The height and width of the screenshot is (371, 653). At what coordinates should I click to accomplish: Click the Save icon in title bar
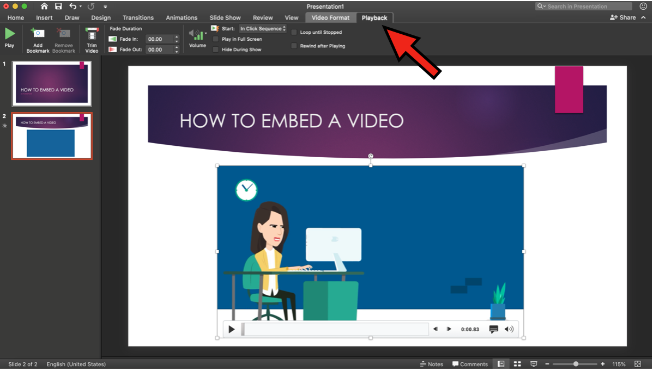pyautogui.click(x=58, y=7)
